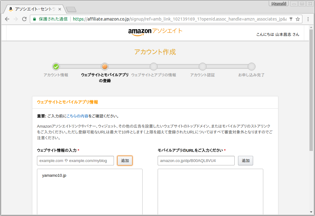Click the お申し込み完了 step circle
This screenshot has height=216, width=315.
[x=252, y=67]
